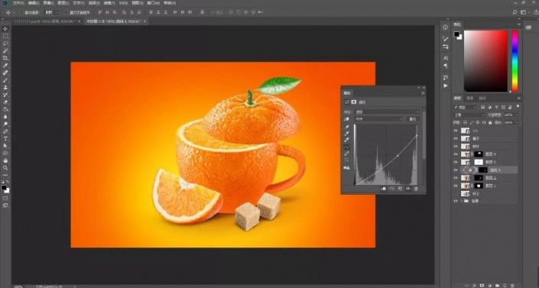Open the Properties panel flyout menu
The height and width of the screenshot is (288, 539).
pos(423,93)
